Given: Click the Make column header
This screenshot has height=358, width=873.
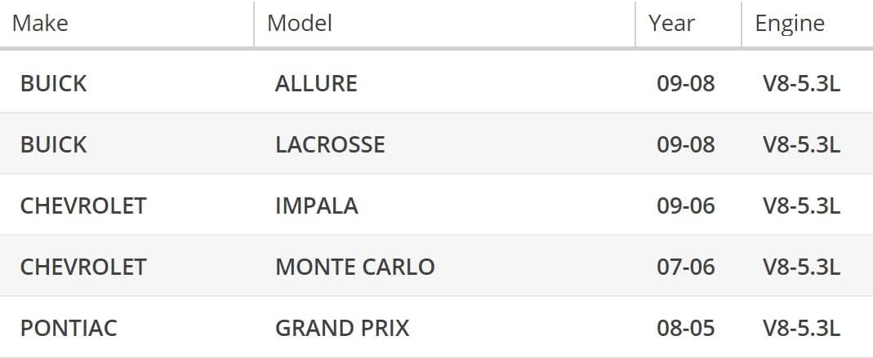Looking at the screenshot, I should (x=40, y=23).
